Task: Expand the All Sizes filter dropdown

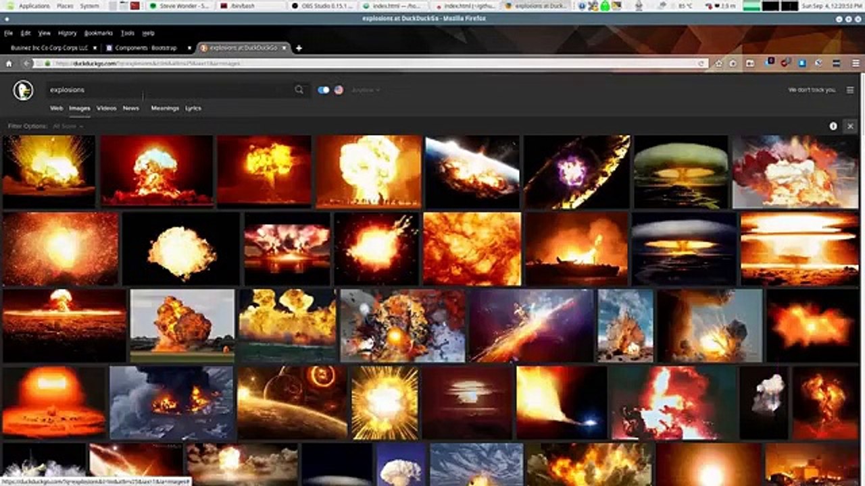Action: coord(68,126)
